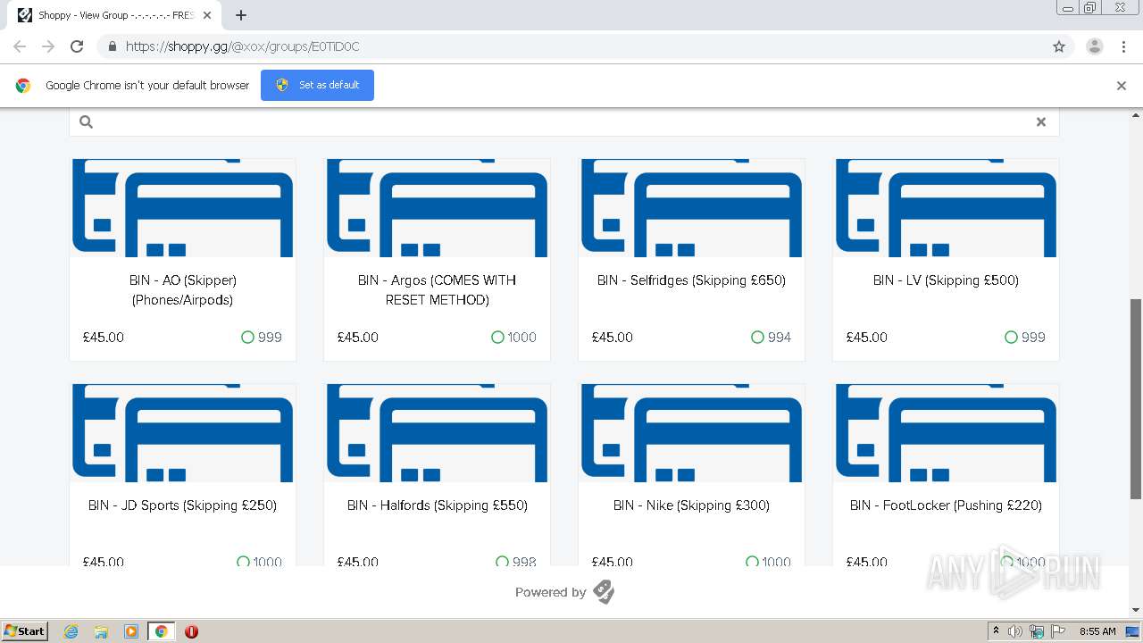Click BIN - Halfords (Skipping £550) title
The width and height of the screenshot is (1143, 643).
tap(438, 505)
